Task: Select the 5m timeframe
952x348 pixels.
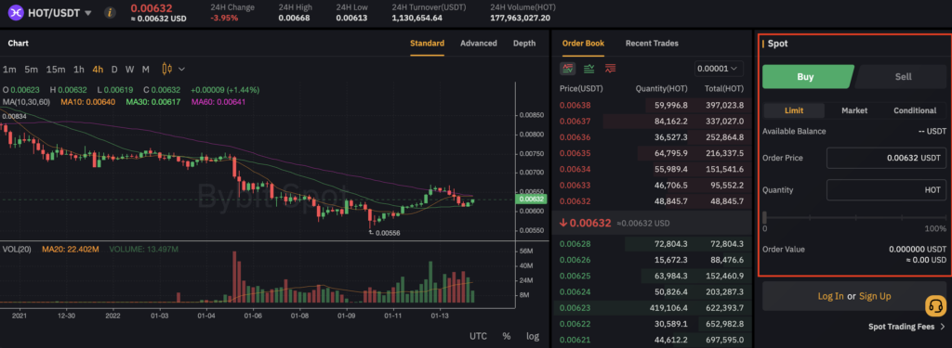Action: pyautogui.click(x=31, y=69)
